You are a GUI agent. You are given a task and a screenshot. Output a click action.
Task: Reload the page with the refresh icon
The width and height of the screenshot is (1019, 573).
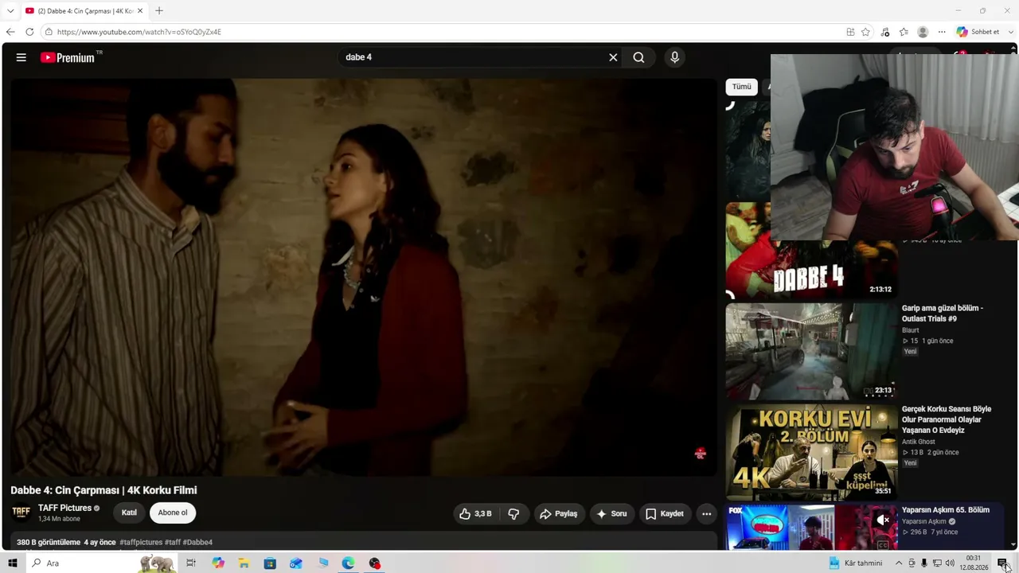[x=29, y=32]
